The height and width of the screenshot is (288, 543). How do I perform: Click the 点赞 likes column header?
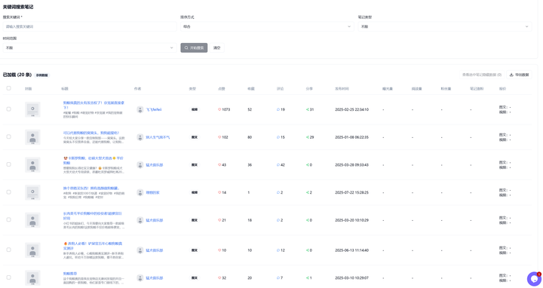(x=221, y=89)
